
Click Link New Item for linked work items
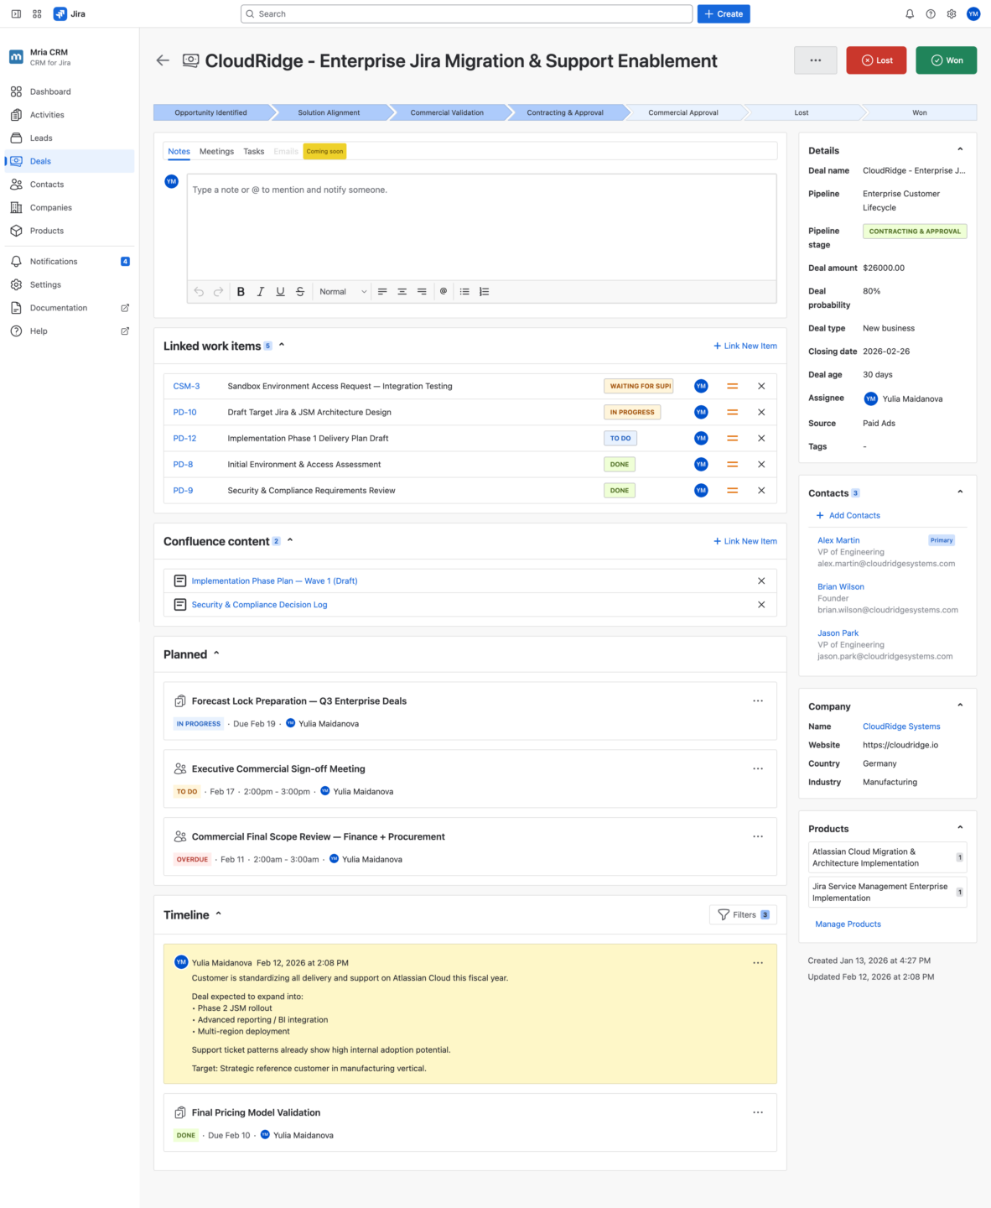(x=745, y=346)
